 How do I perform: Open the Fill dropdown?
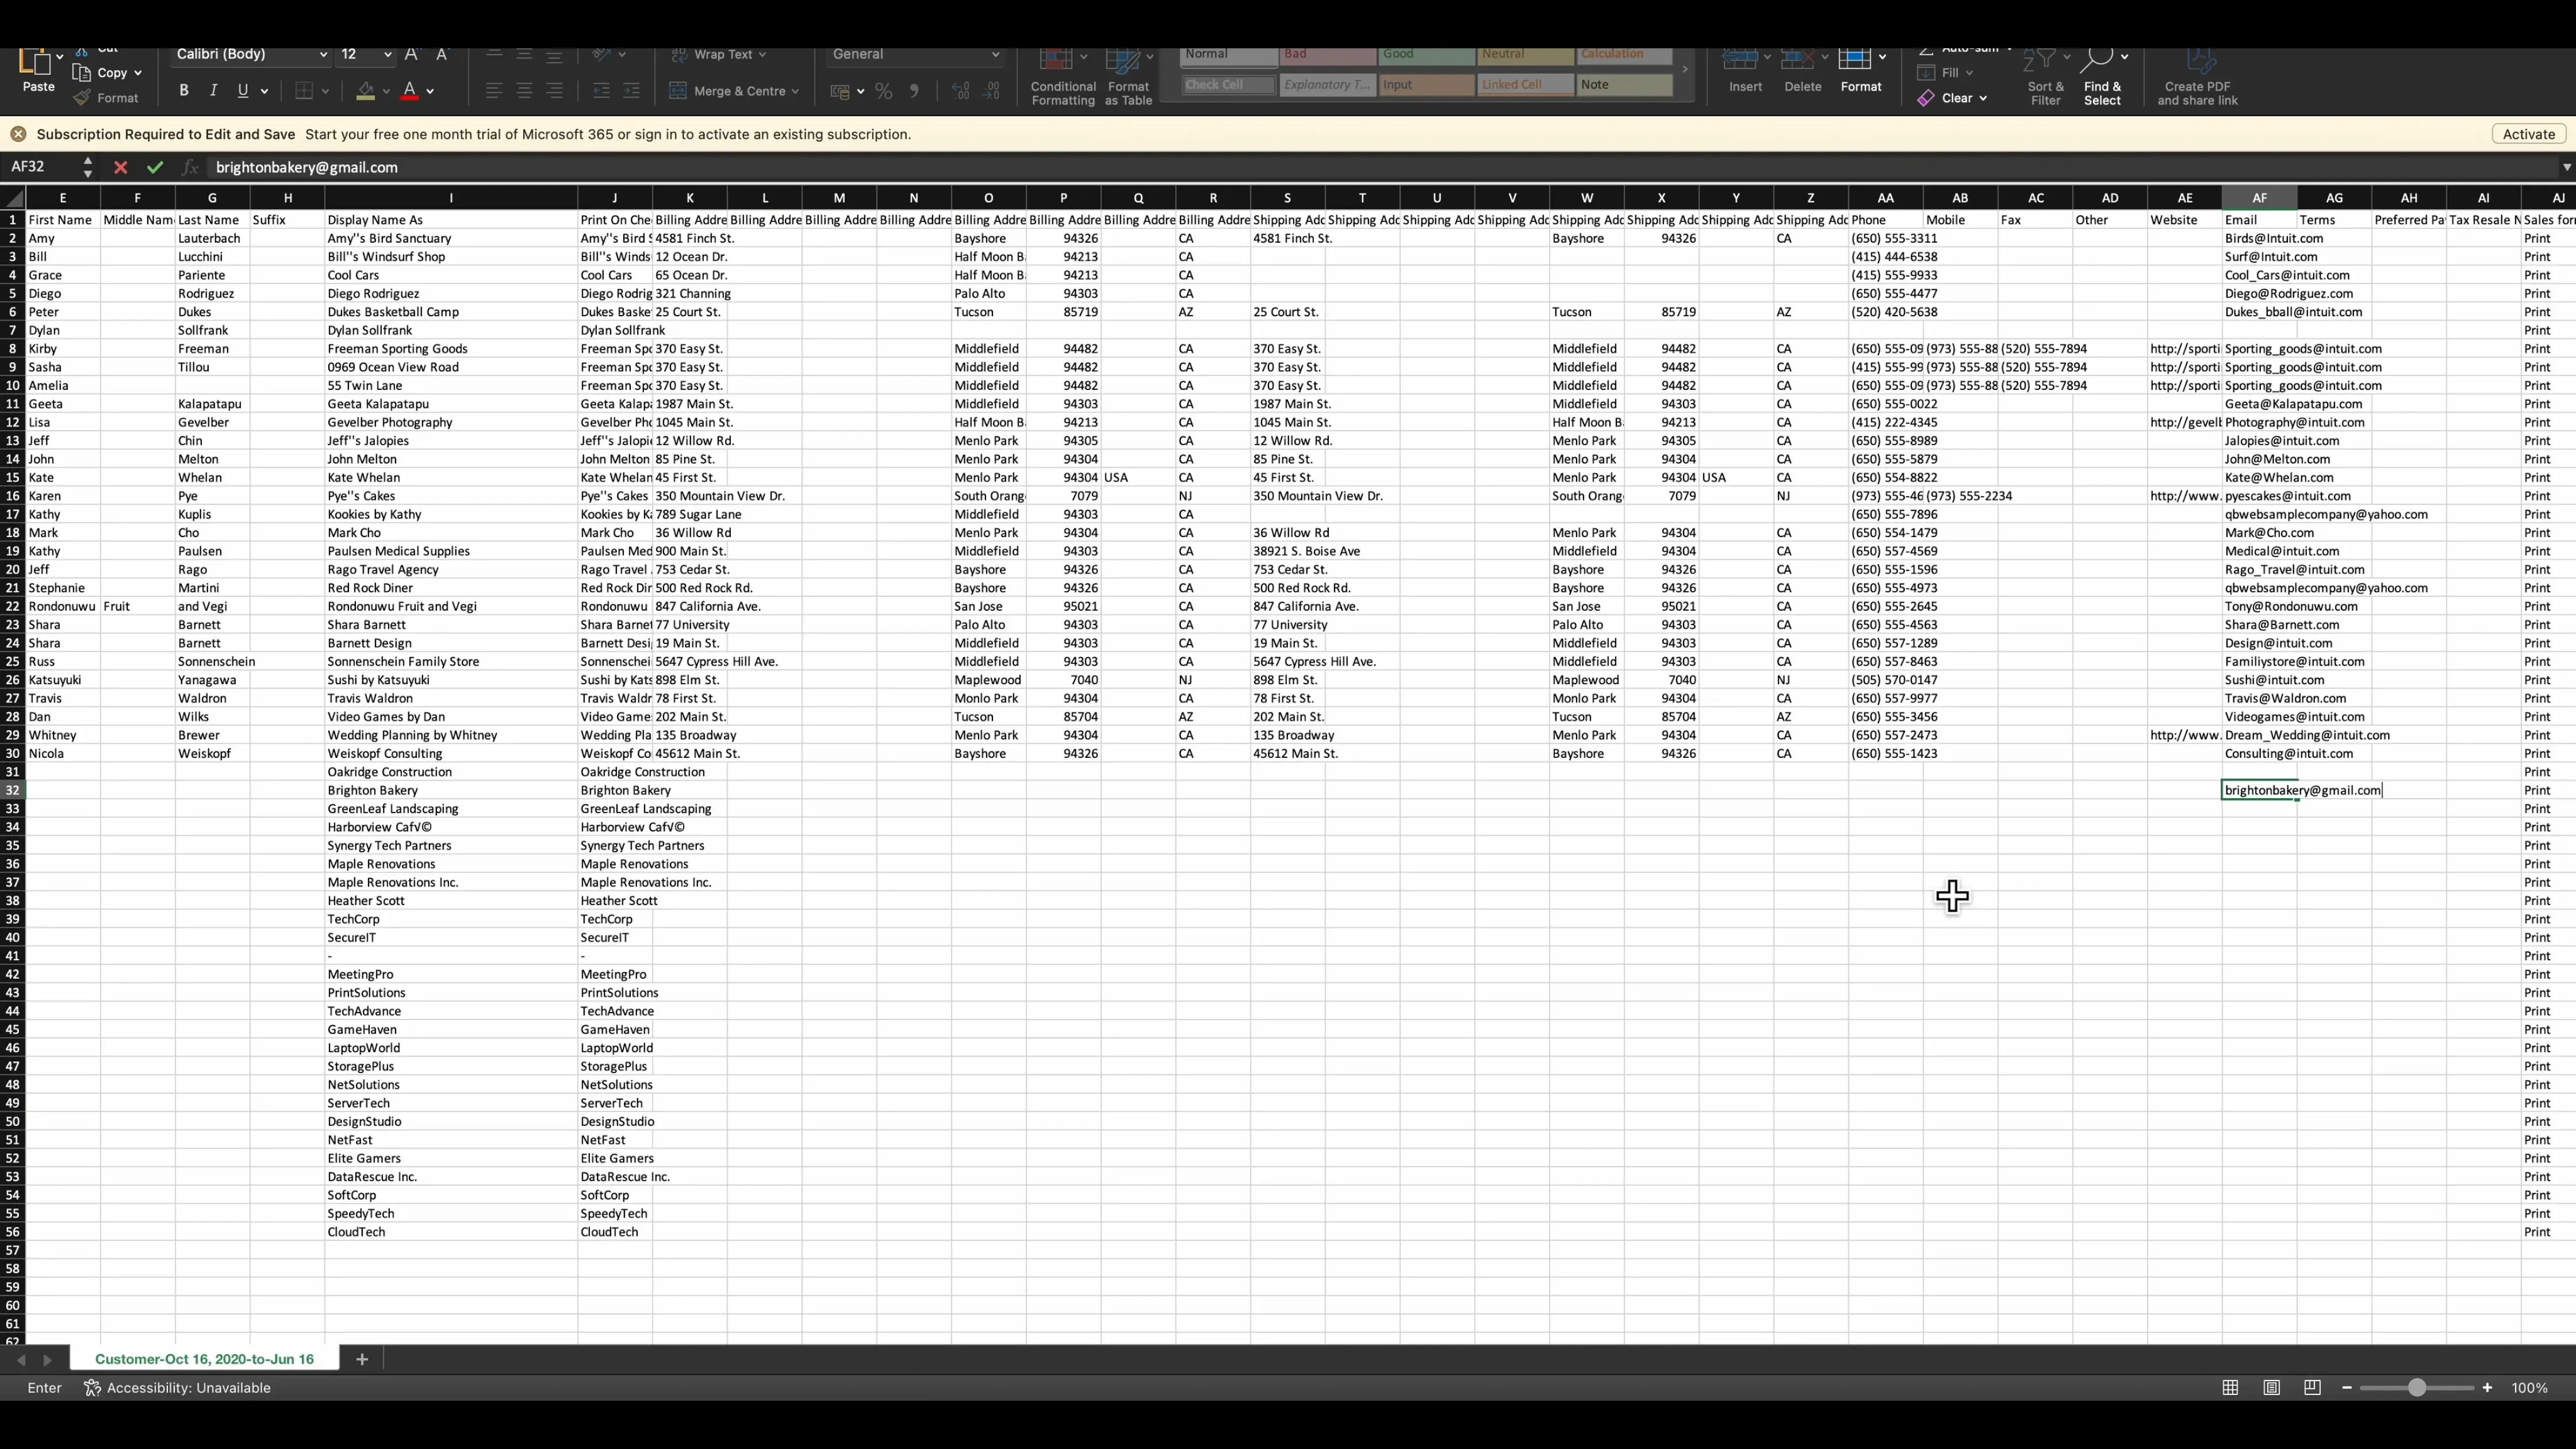[x=1945, y=73]
